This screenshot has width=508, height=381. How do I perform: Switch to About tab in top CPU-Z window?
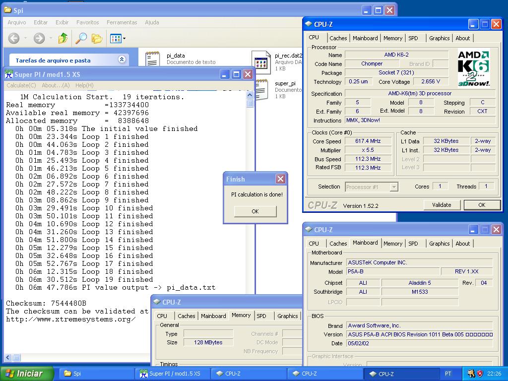click(x=463, y=38)
